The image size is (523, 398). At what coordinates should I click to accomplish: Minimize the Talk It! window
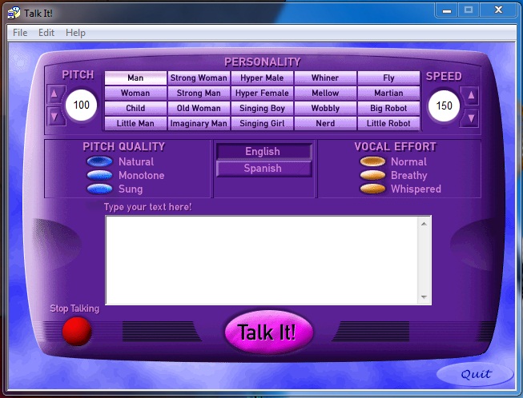[447, 10]
